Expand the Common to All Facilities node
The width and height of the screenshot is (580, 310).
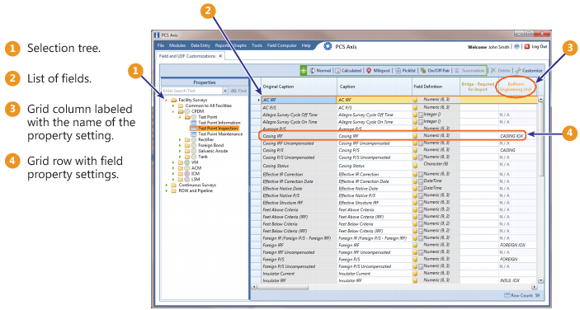[172, 106]
